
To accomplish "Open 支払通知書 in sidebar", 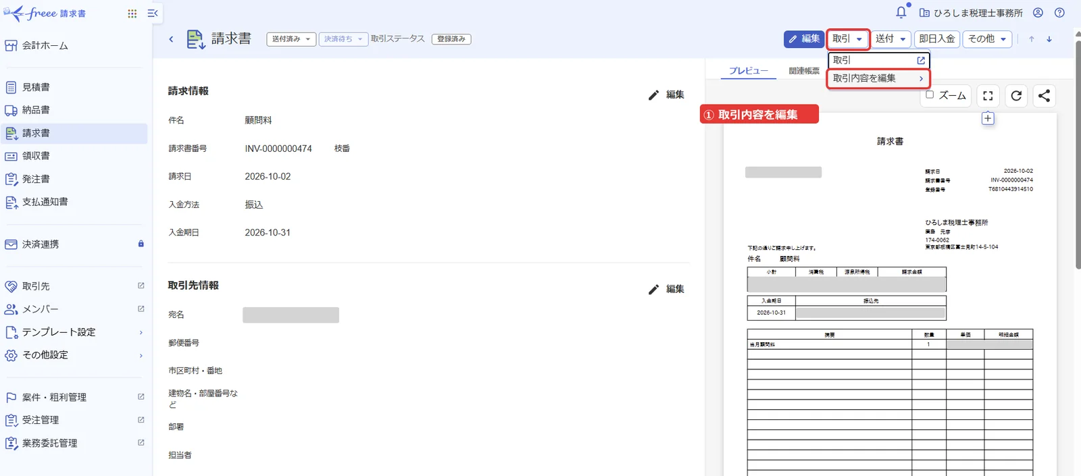I will [74, 202].
